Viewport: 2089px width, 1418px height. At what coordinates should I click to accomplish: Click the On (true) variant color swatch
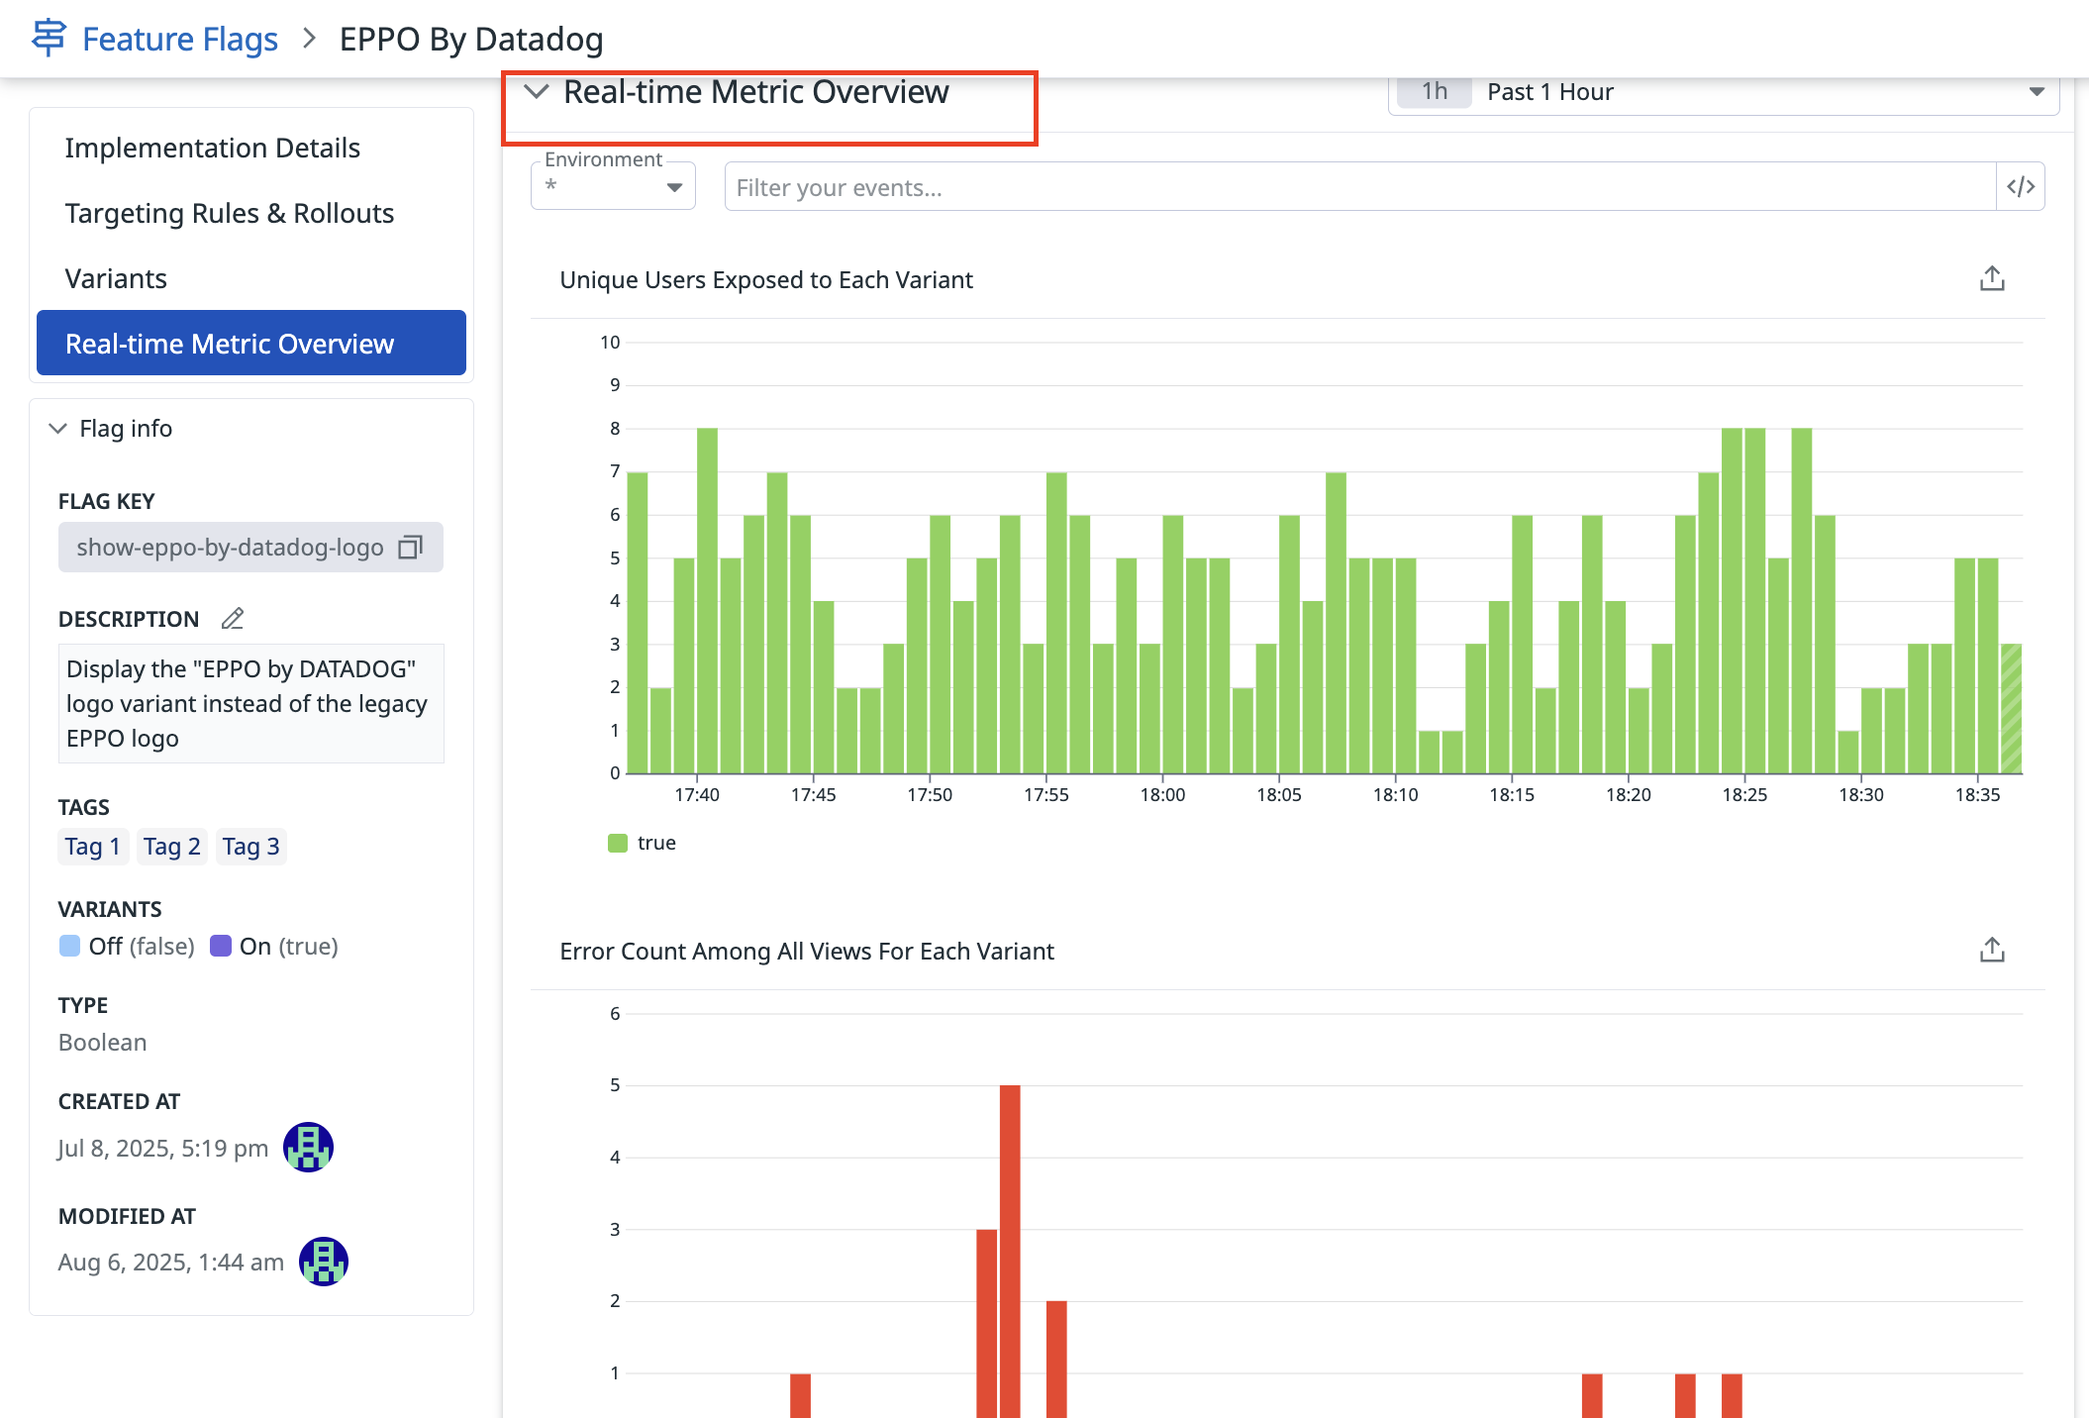tap(221, 946)
